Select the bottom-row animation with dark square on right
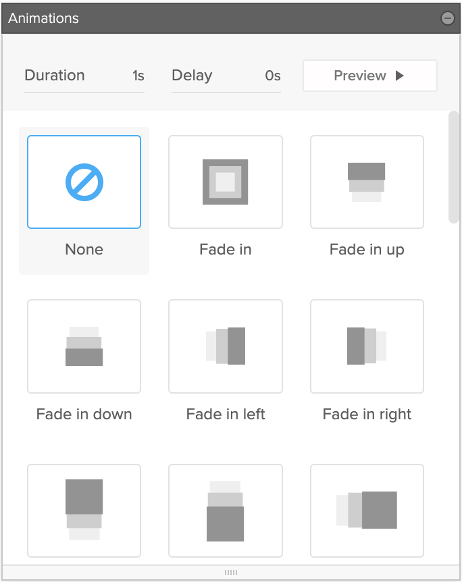 [x=367, y=510]
